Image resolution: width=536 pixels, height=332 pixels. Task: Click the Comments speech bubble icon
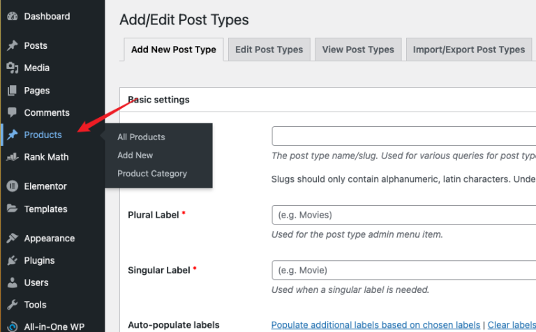(12, 113)
